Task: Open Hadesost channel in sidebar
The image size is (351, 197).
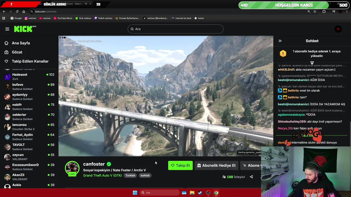Action: (x=29, y=77)
